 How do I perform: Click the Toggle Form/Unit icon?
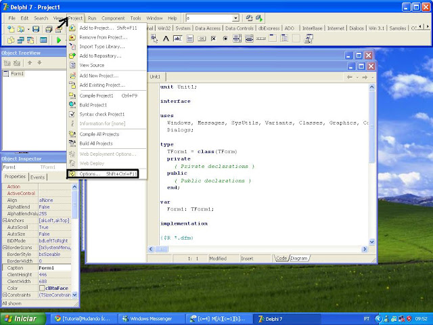point(30,41)
